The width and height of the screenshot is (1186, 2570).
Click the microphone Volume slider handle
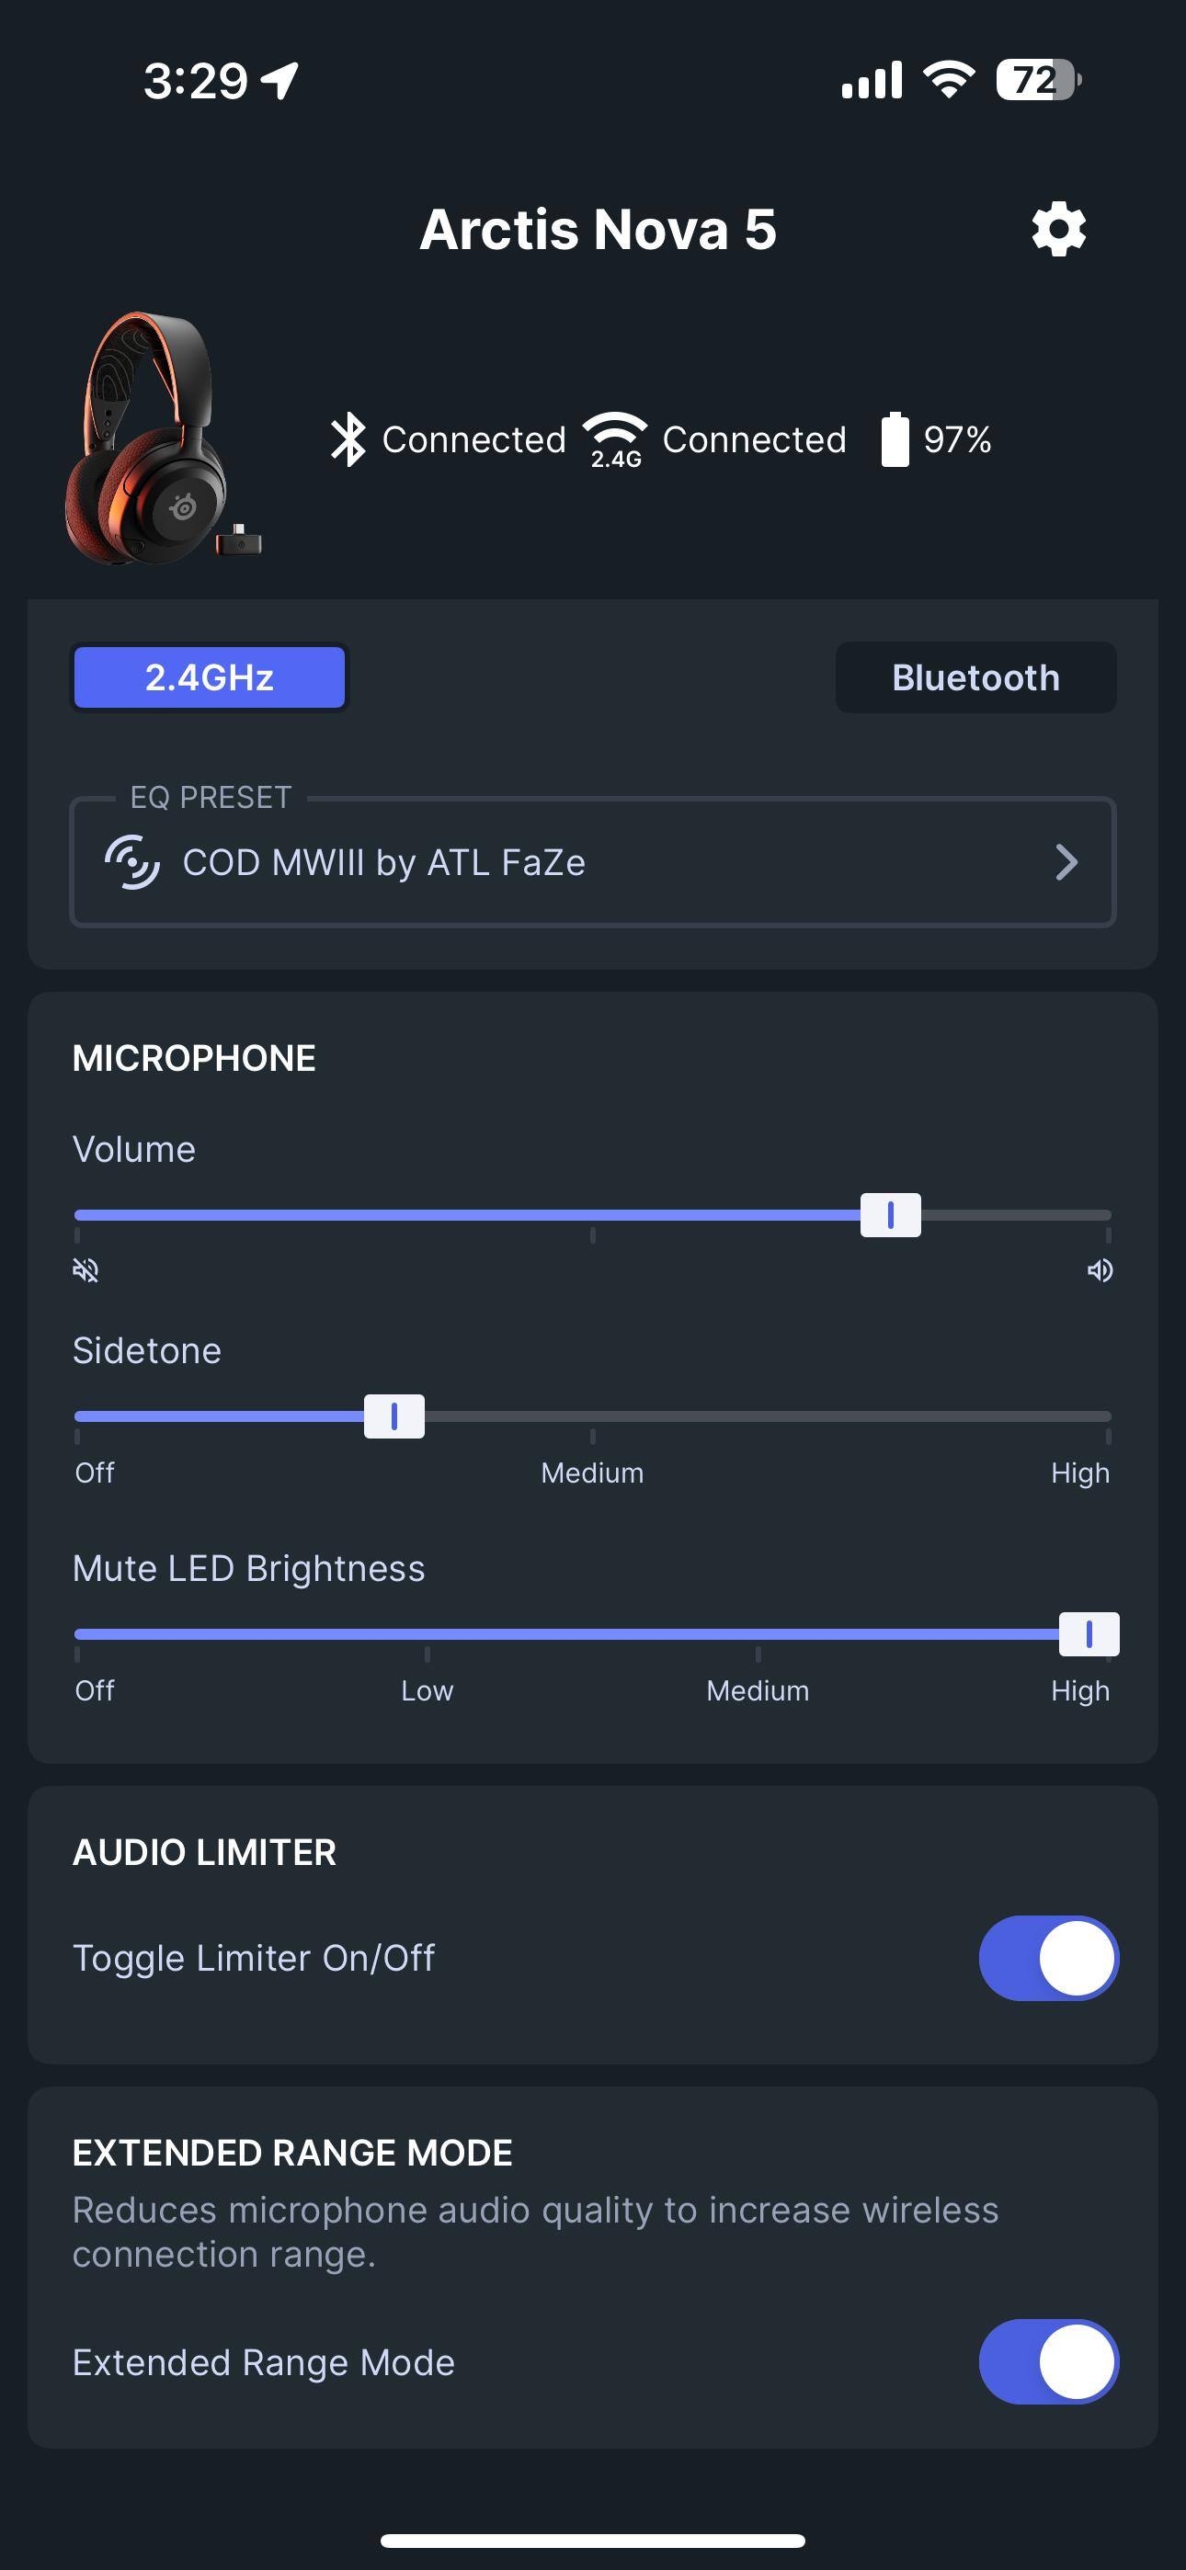click(891, 1215)
